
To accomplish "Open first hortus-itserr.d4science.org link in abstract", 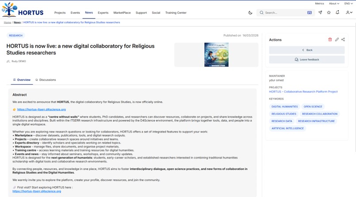I will pyautogui.click(x=41, y=109).
